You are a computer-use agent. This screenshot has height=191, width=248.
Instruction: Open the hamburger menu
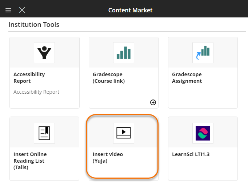tap(8, 10)
